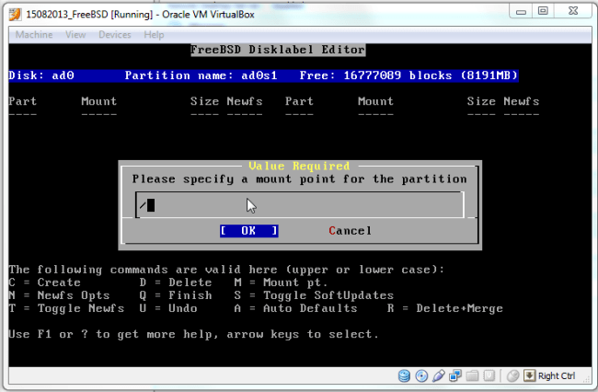Click the keyboard capture arrow icon

pyautogui.click(x=529, y=375)
